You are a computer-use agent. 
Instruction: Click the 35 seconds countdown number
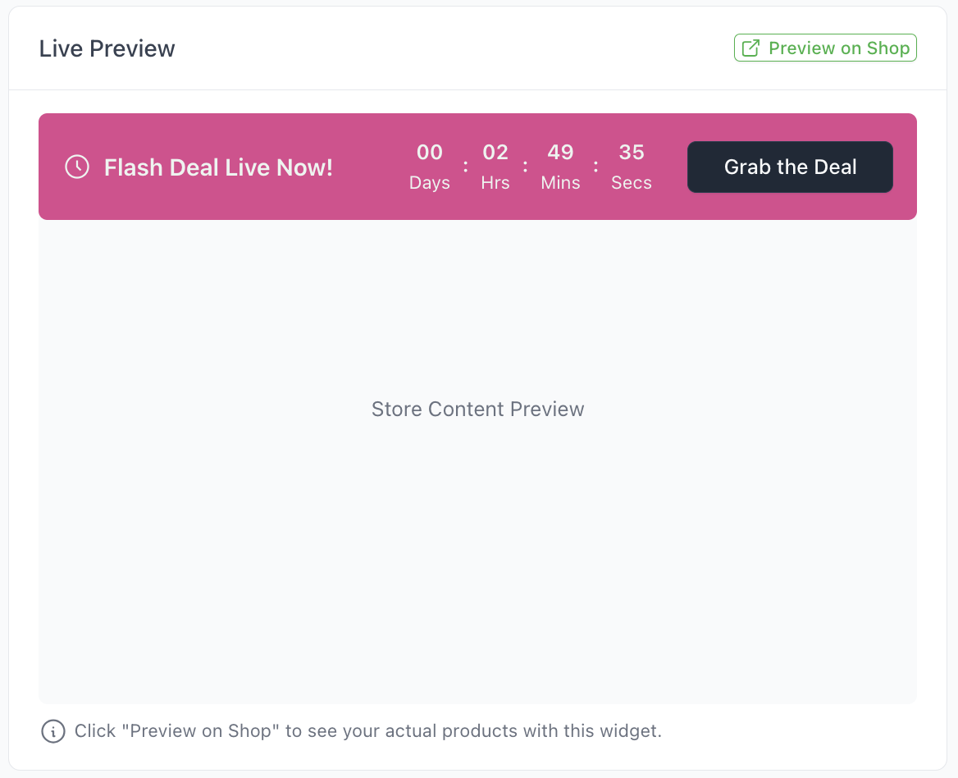[x=632, y=153]
